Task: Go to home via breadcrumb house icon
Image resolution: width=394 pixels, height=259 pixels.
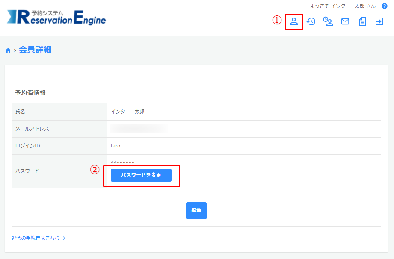Action: click(x=8, y=50)
